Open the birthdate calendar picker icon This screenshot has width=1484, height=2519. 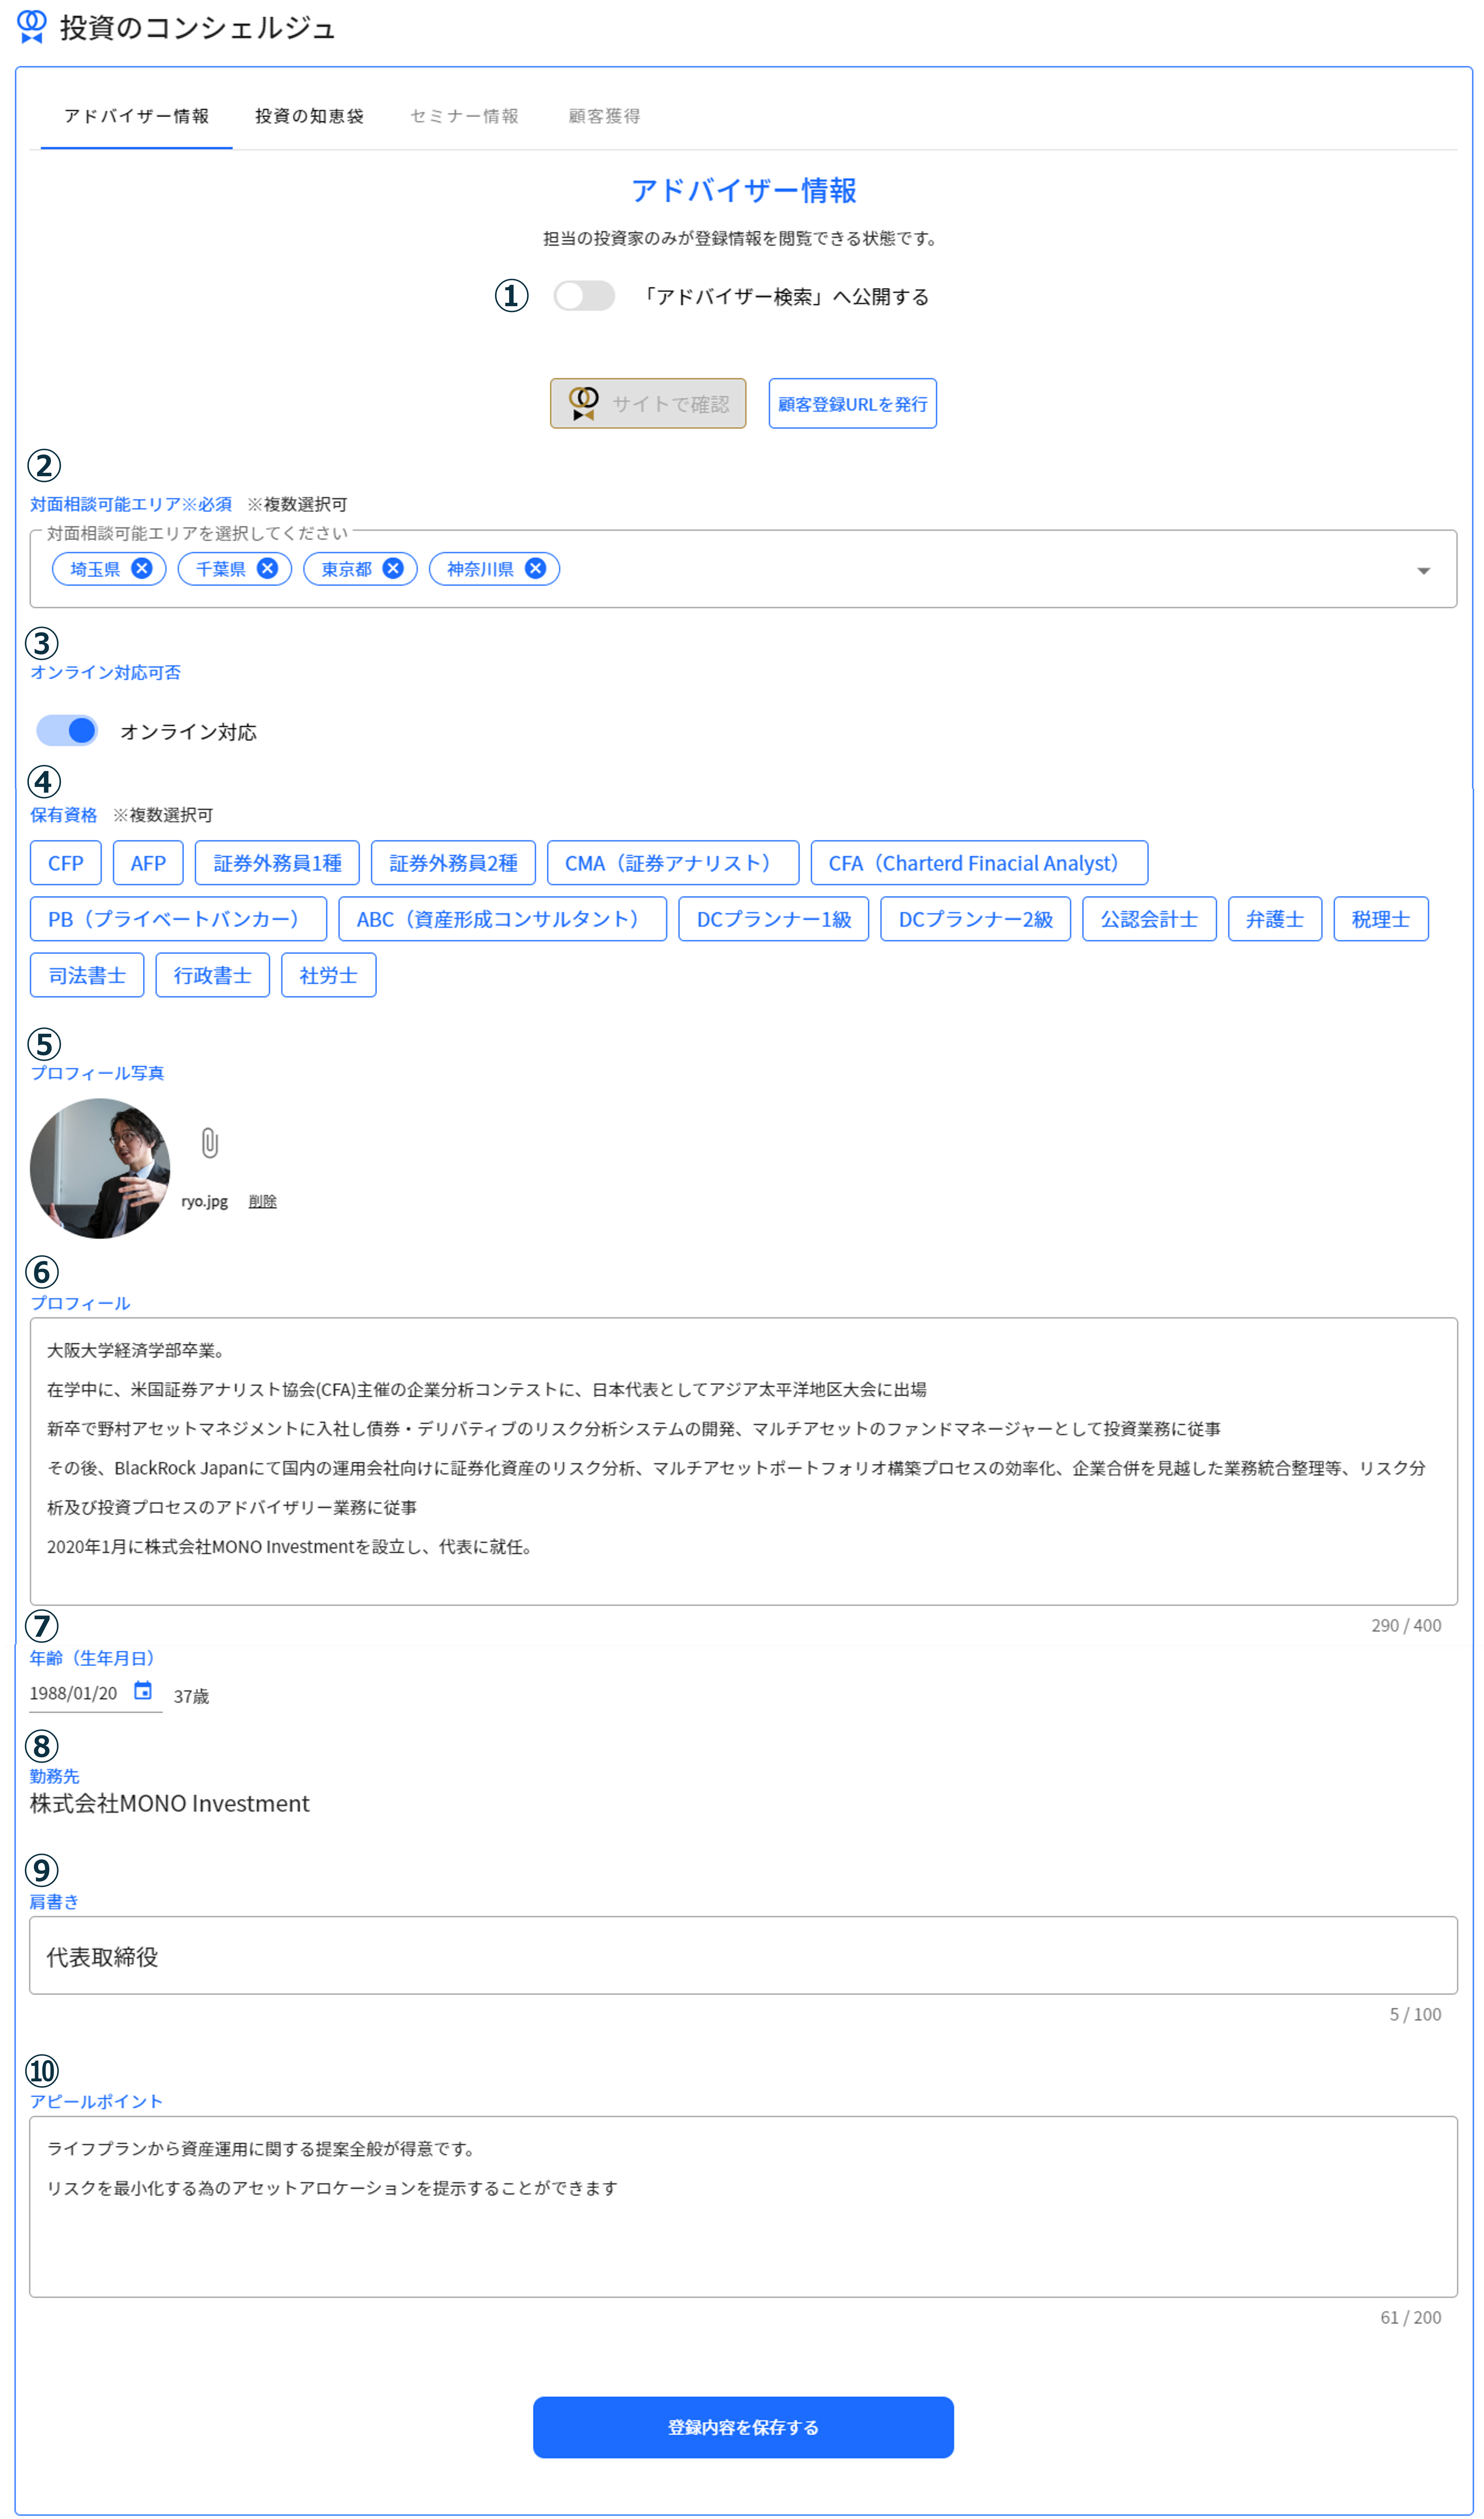(x=143, y=1690)
